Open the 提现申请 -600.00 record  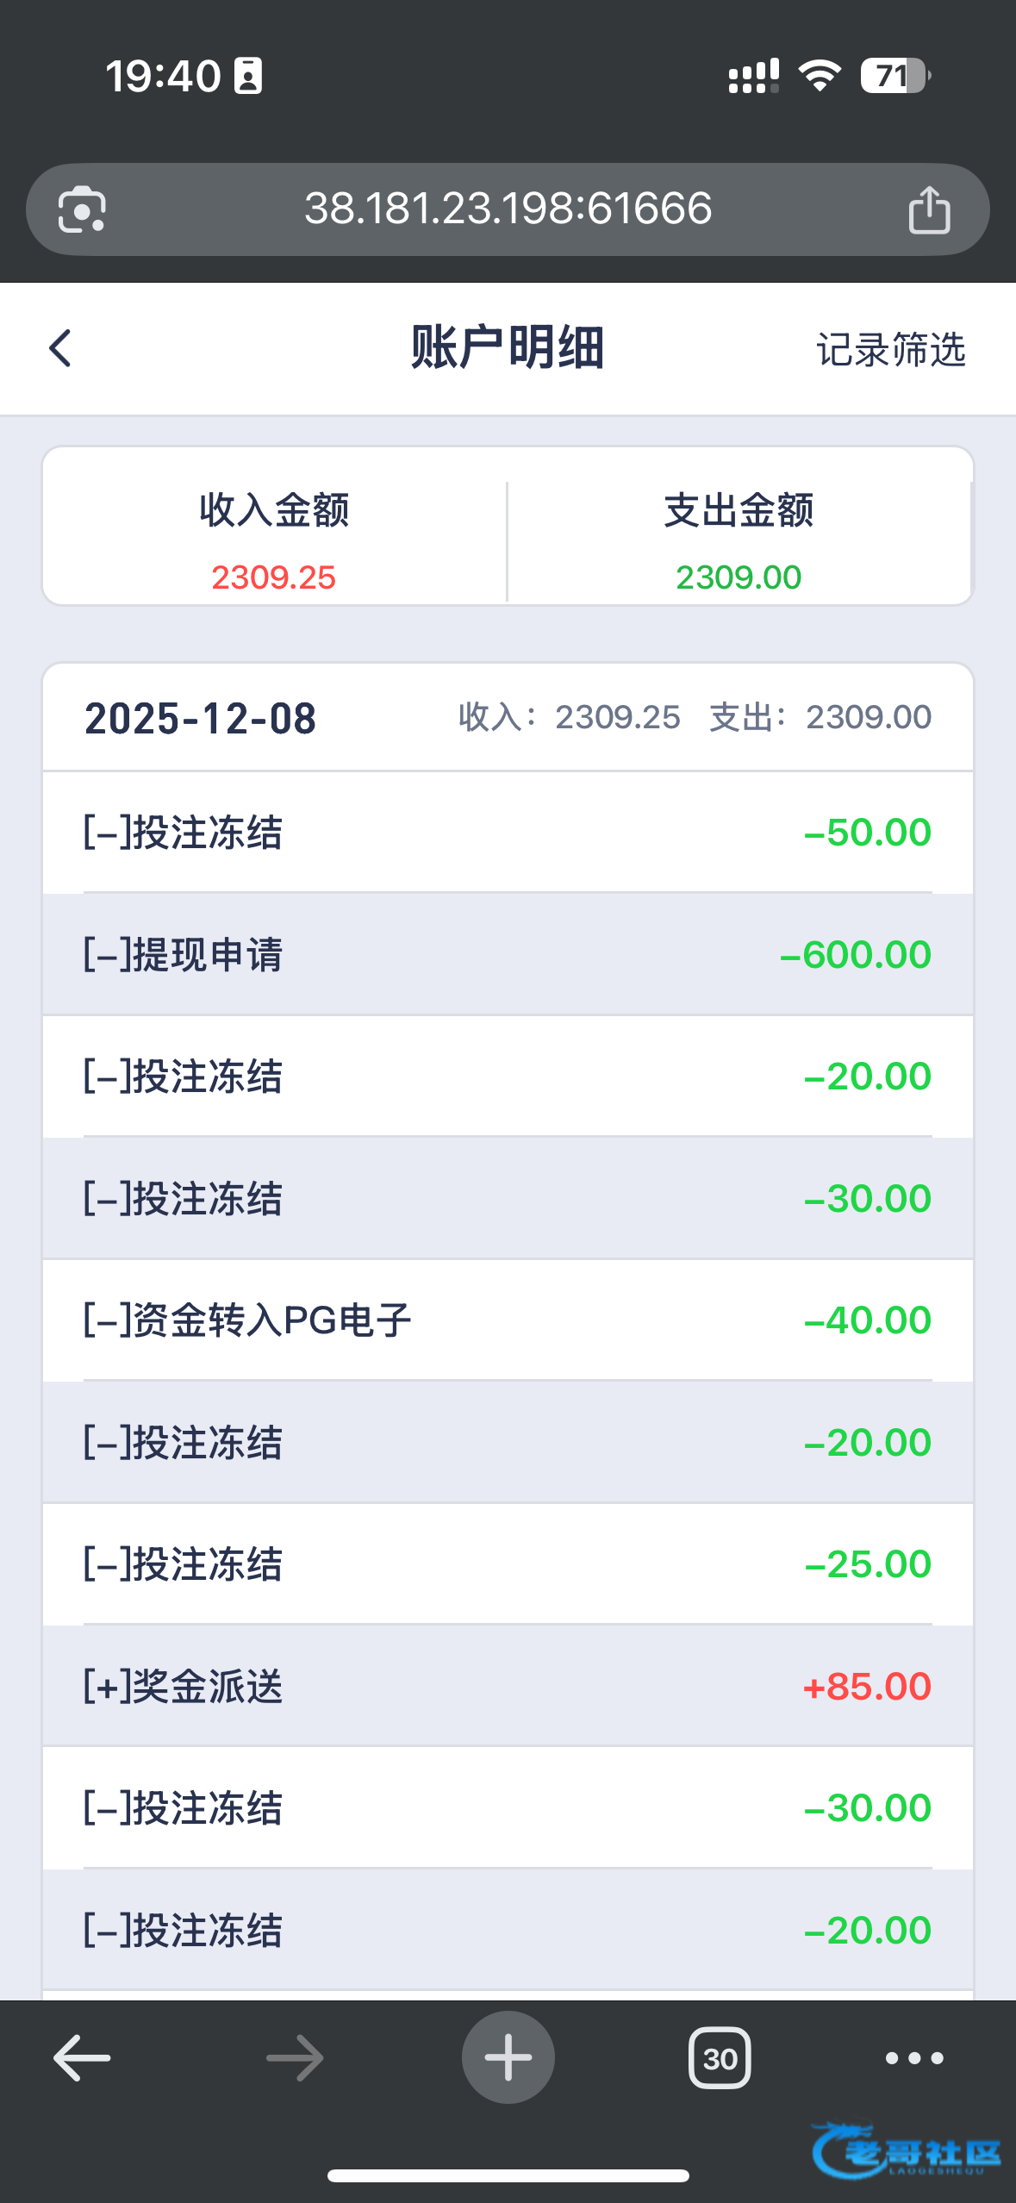(508, 955)
